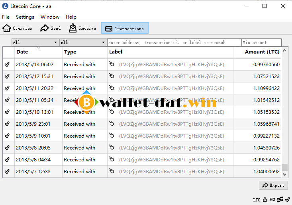Open the Overview tab

17,28
